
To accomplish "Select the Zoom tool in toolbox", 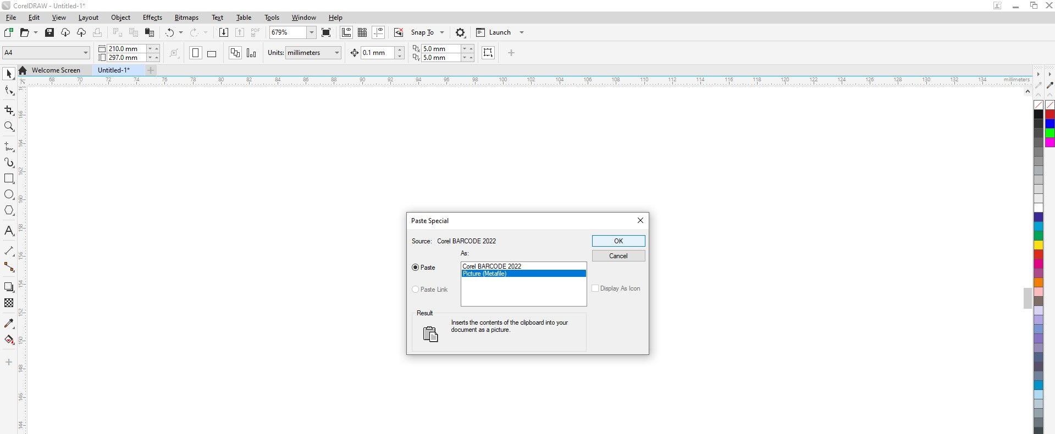I will coord(9,126).
